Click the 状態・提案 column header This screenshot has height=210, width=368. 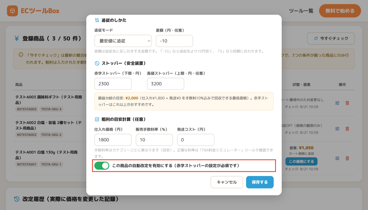[x=301, y=85]
